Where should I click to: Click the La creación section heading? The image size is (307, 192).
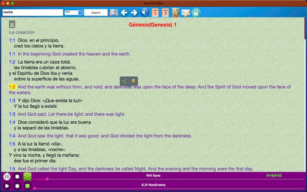click(21, 32)
